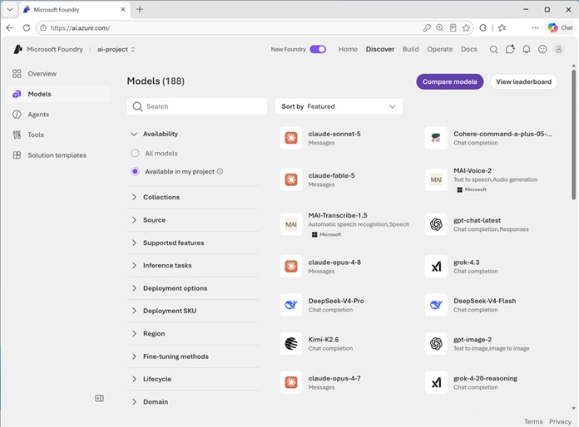Select the Models sidebar icon
This screenshot has height=427, width=579.
17,94
